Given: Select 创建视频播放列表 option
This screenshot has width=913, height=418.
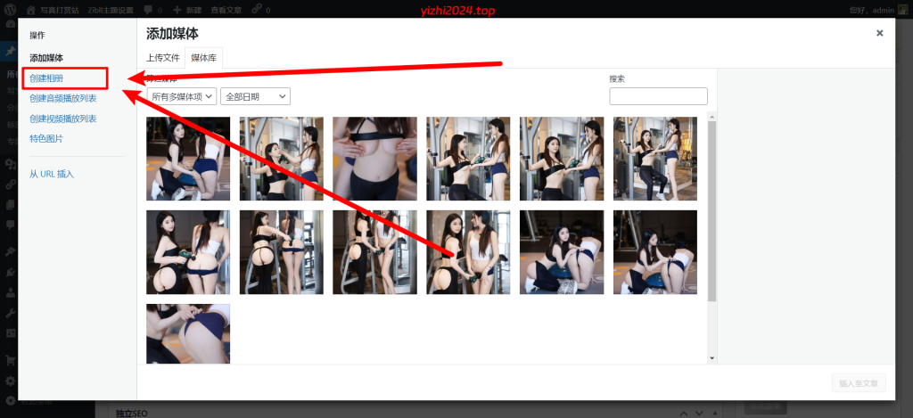Looking at the screenshot, I should pyautogui.click(x=63, y=119).
